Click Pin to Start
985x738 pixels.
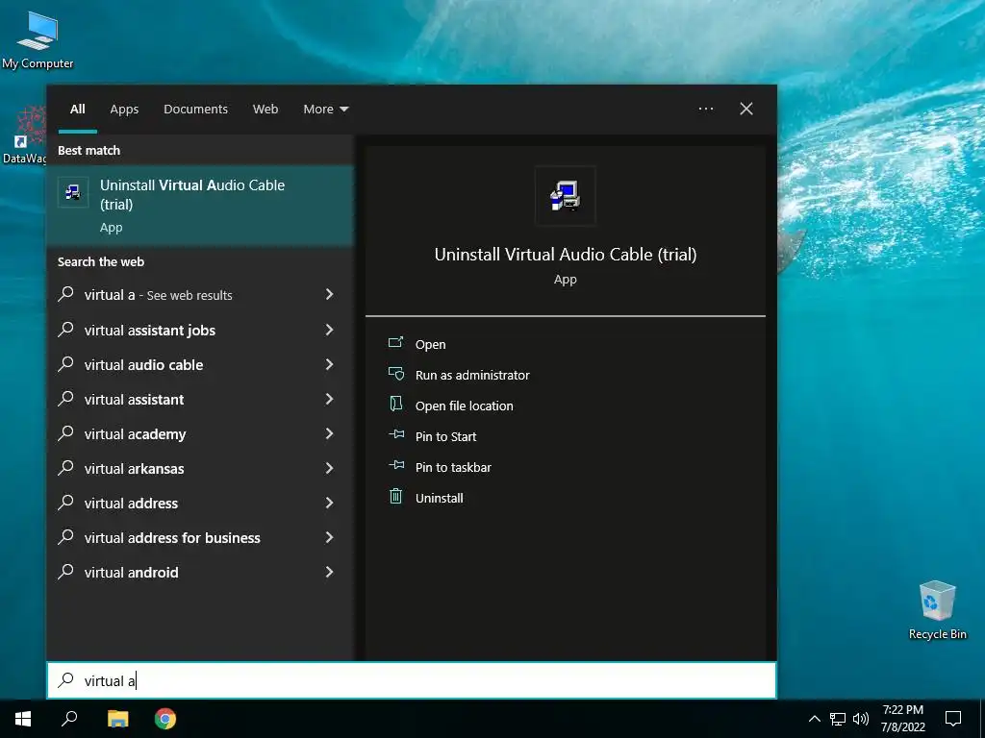[x=446, y=437]
